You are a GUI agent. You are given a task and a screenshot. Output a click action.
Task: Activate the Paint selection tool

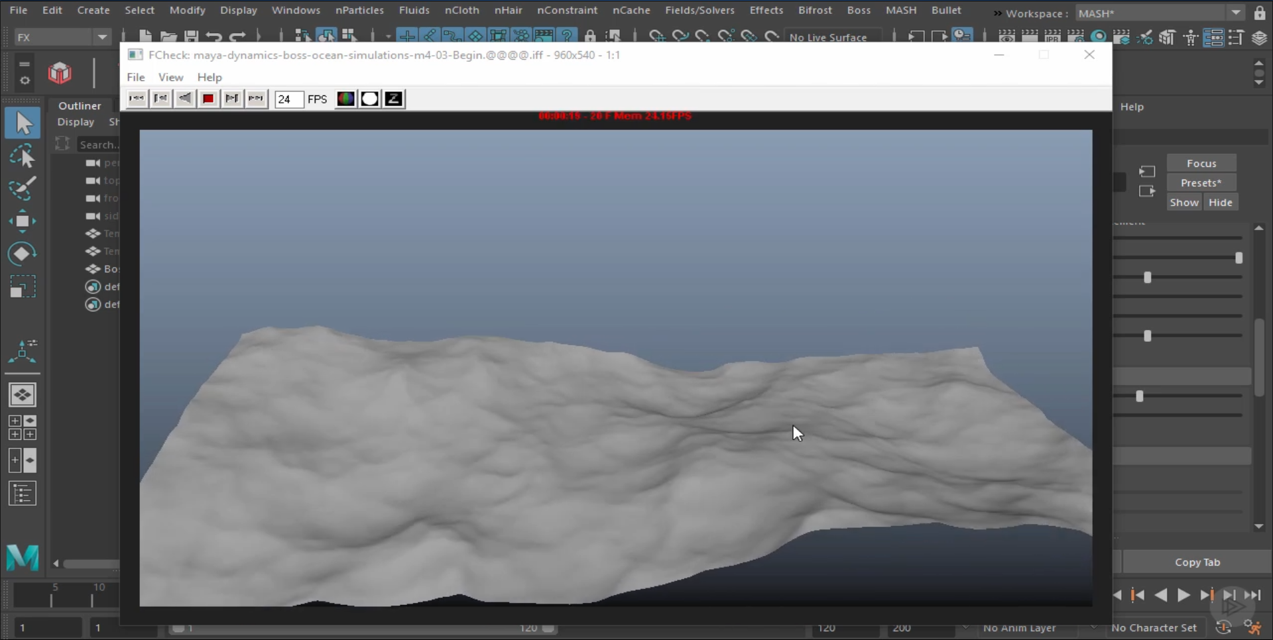23,189
